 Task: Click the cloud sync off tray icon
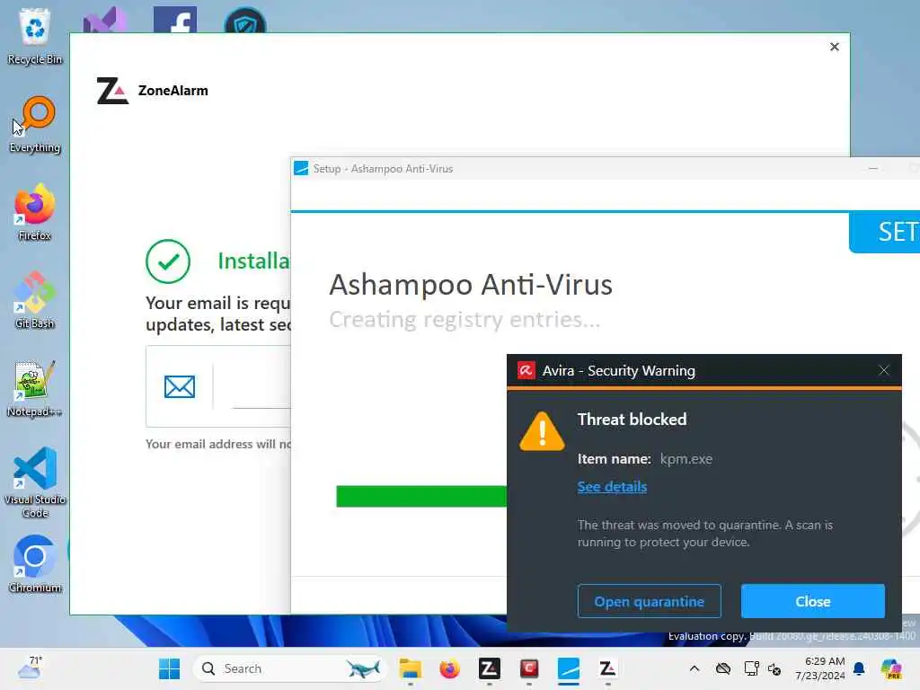point(723,668)
